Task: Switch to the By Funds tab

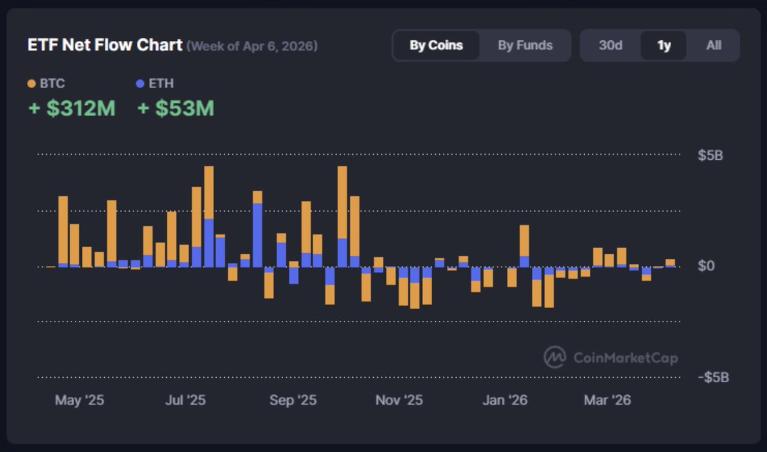Action: [525, 45]
